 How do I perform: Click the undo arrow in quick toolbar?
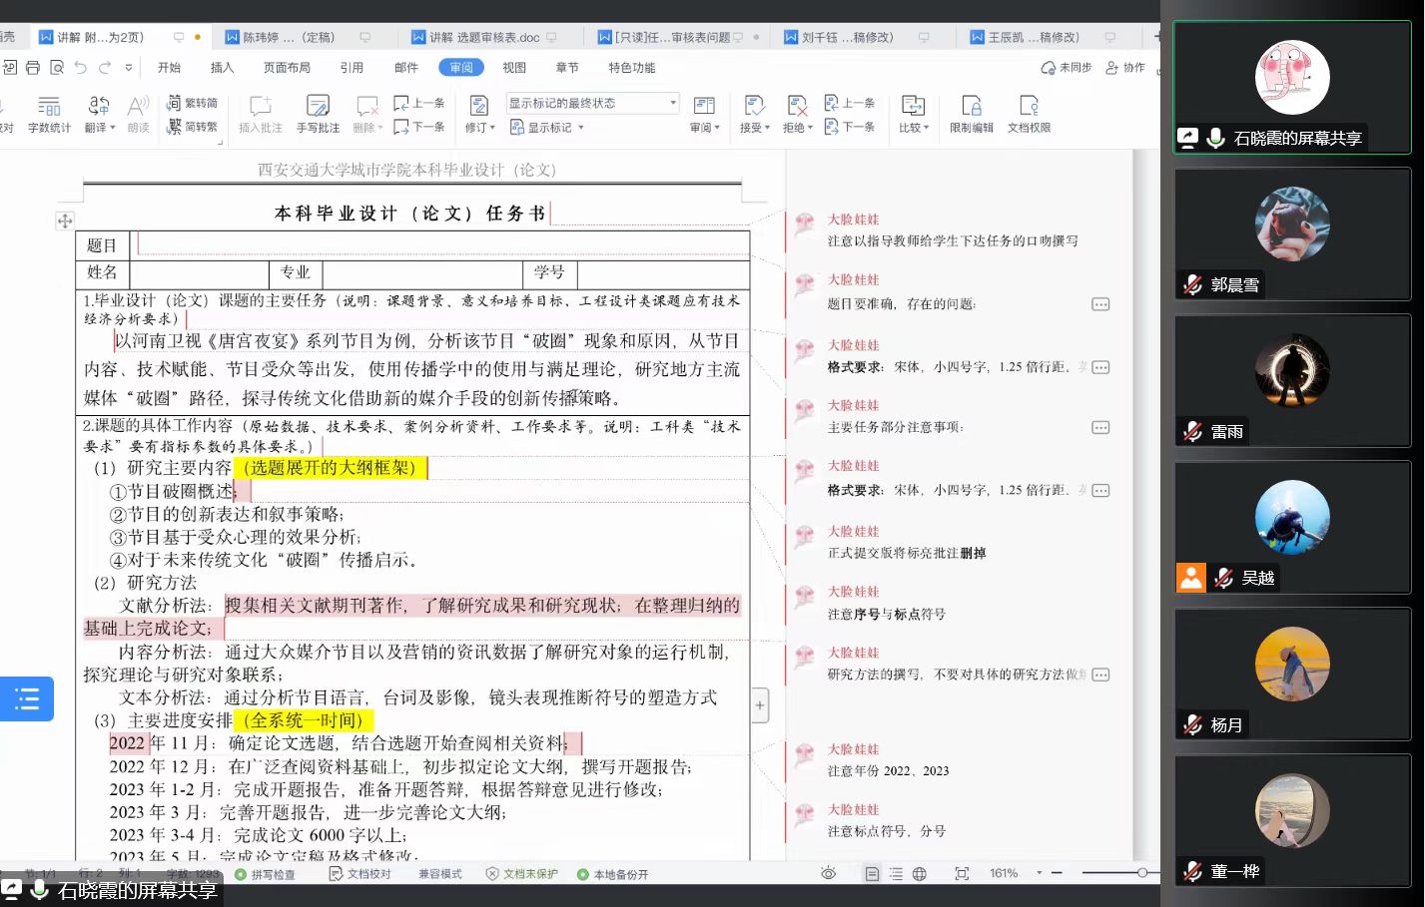click(x=80, y=68)
